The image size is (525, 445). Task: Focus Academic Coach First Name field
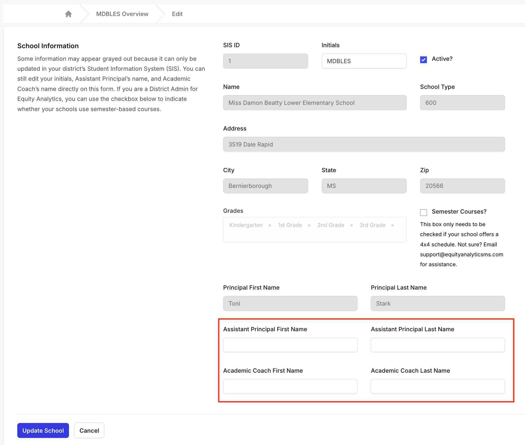(290, 387)
